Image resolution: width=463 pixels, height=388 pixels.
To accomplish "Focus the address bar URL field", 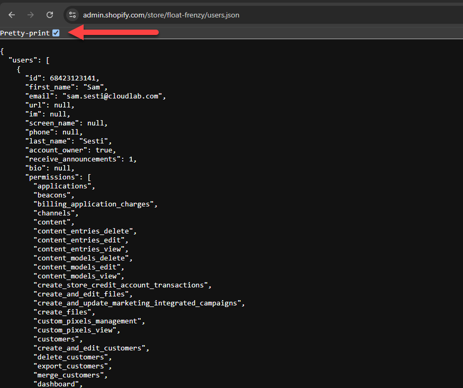I will pyautogui.click(x=161, y=15).
